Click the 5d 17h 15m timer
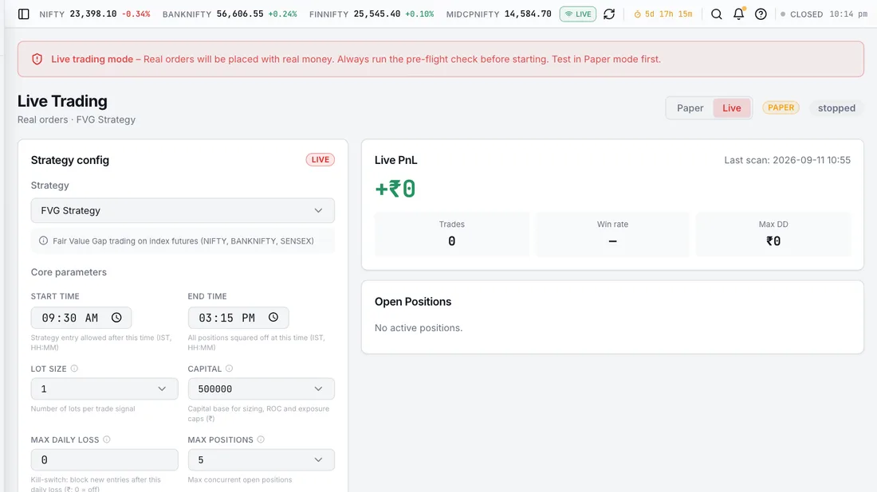The image size is (877, 492). 663,14
